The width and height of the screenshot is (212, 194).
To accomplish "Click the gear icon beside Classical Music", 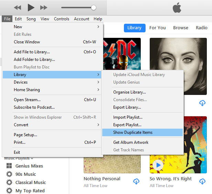I will (9, 182).
